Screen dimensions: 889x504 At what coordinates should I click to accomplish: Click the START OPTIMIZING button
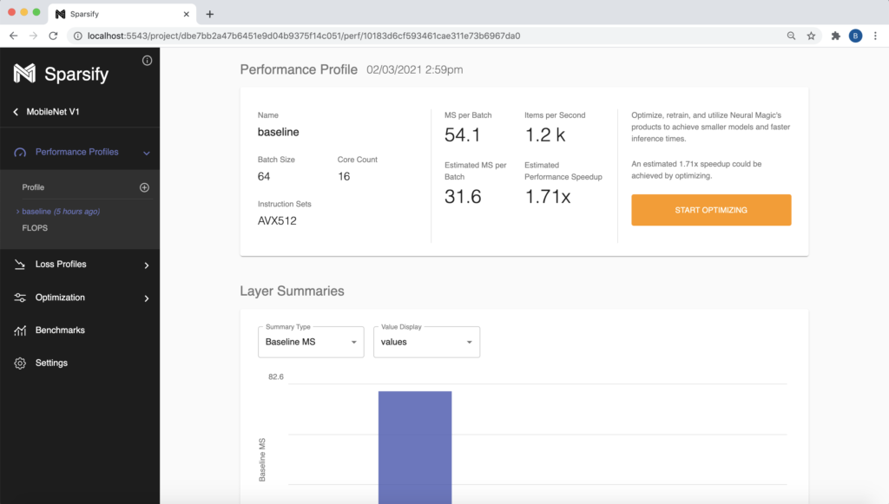tap(711, 210)
